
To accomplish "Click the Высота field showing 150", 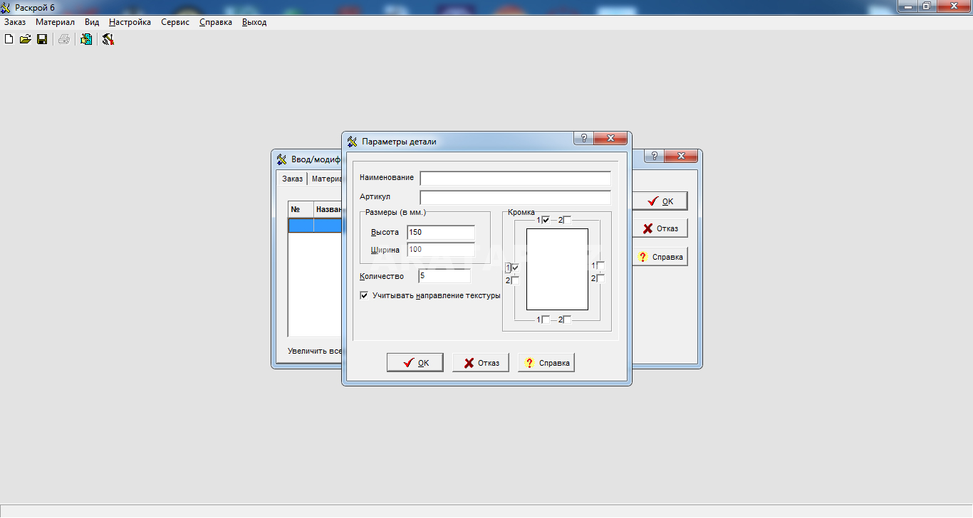I will click(441, 232).
